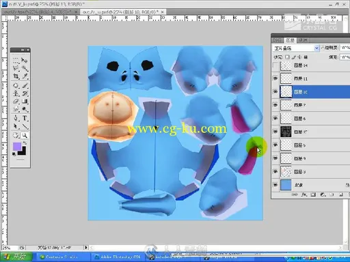Screen dimensions: 350x262
Task: Open the Windows Start button
Action: click(16, 257)
